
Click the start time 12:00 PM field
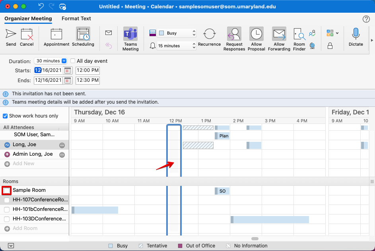coord(87,70)
